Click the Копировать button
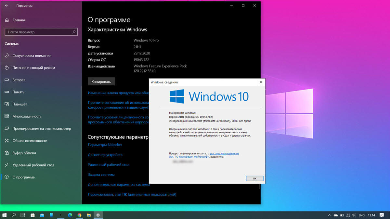 [x=101, y=82]
